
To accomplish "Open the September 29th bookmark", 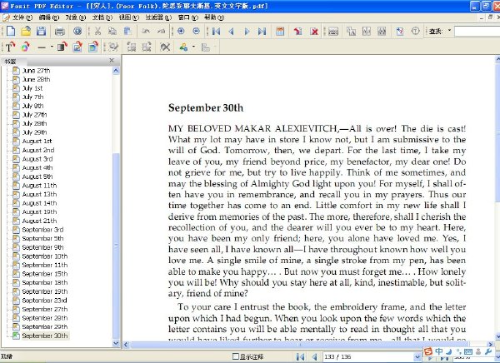I will [45, 326].
